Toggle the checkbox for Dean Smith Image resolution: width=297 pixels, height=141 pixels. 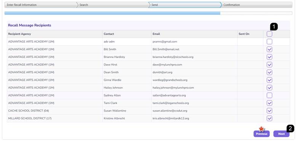(x=269, y=72)
